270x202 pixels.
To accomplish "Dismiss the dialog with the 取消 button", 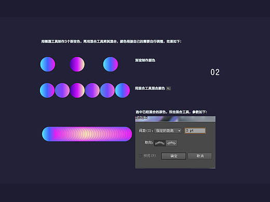I will 200,156.
